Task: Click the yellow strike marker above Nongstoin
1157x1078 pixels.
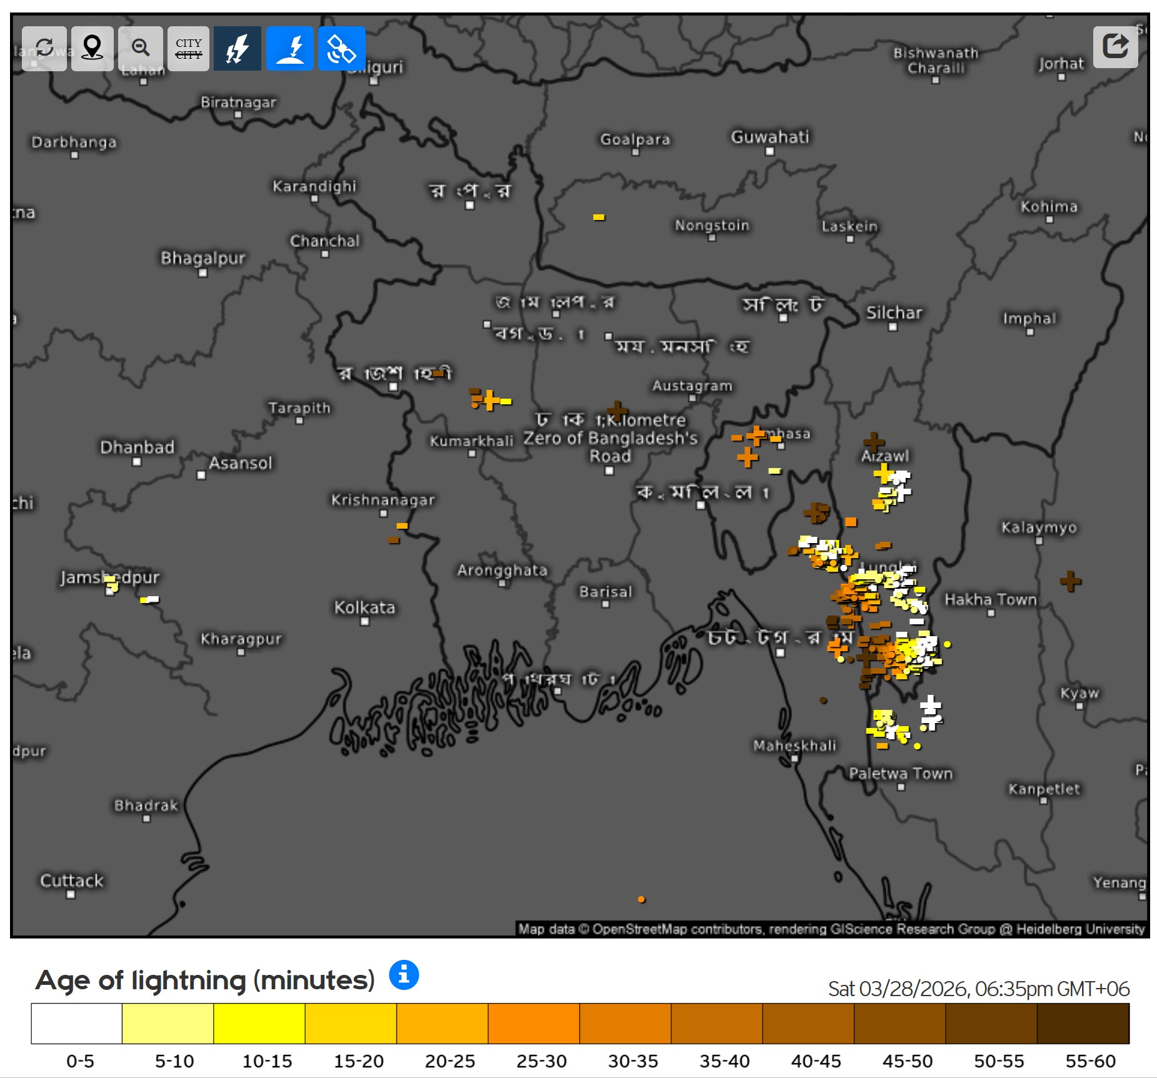Action: (x=599, y=217)
